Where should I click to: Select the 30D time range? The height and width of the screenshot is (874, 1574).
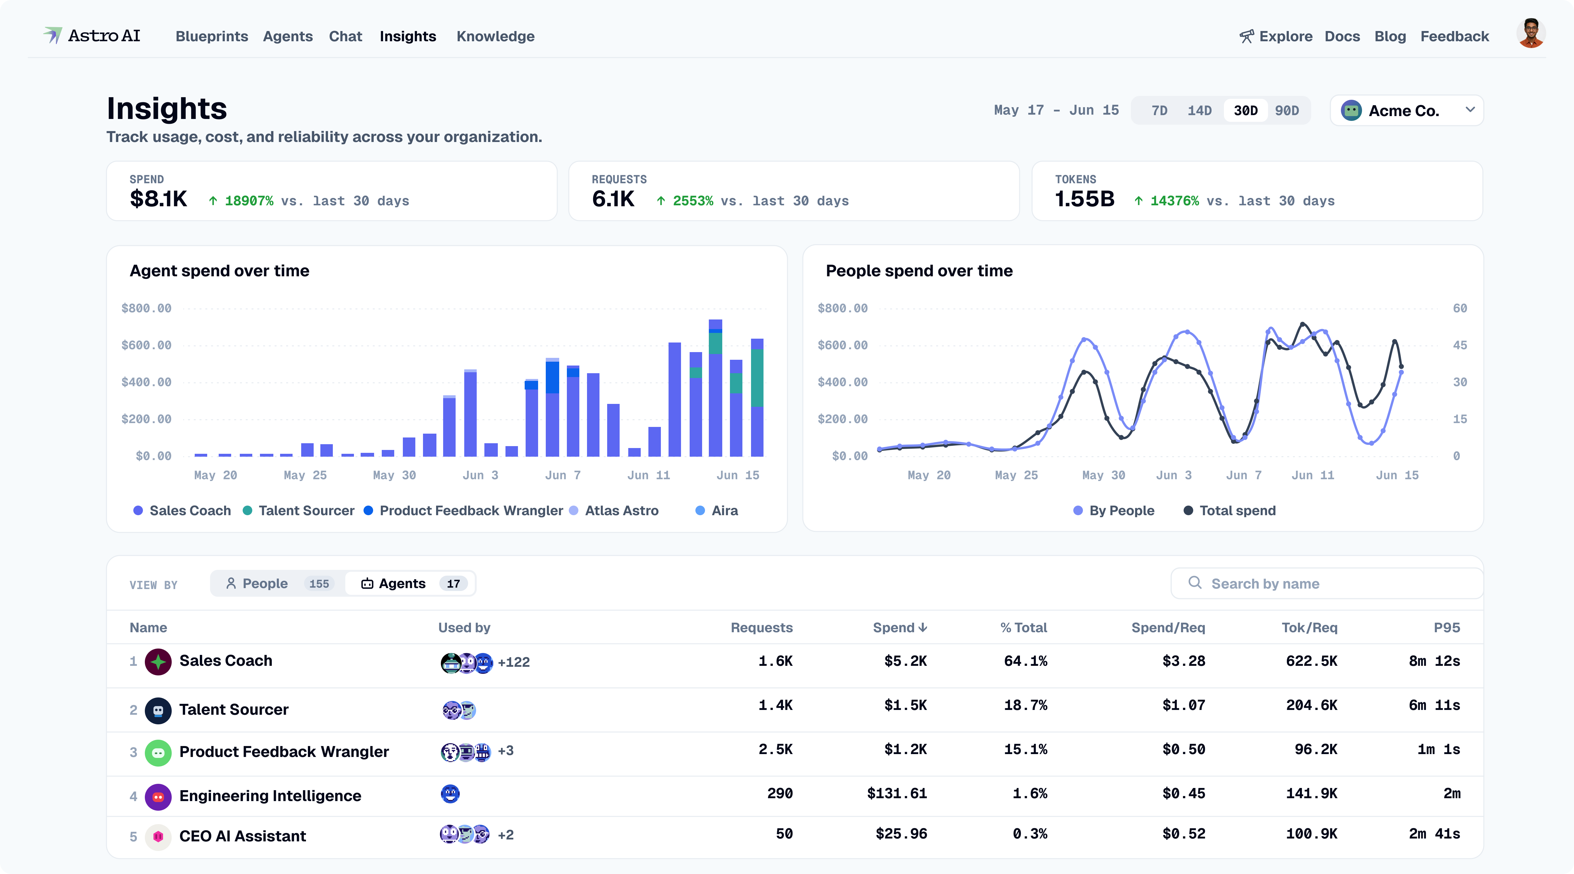click(1245, 111)
